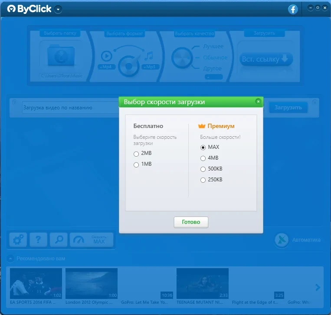
Task: Click the Mp3 format label
Action: pos(151,67)
